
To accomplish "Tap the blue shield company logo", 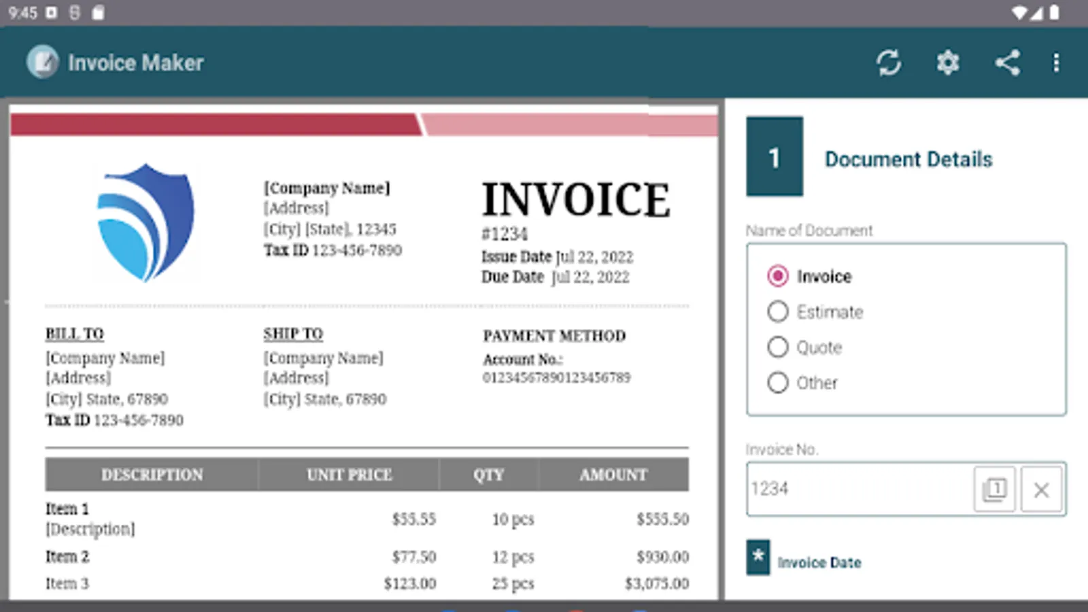I will 146,222.
